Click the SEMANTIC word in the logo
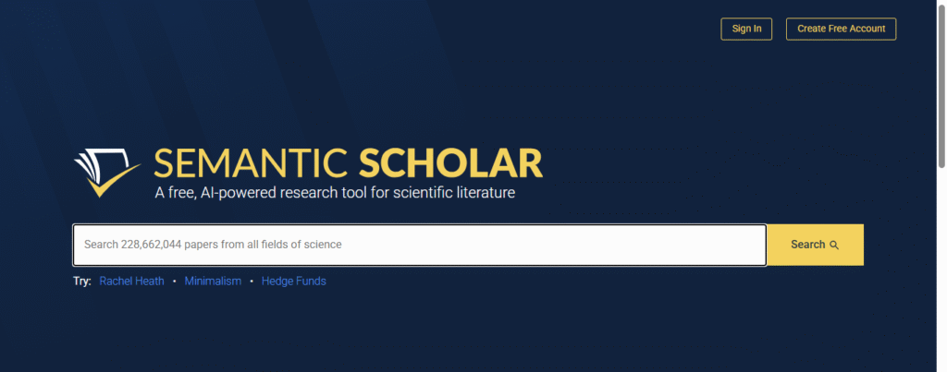The image size is (947, 372). (x=251, y=162)
